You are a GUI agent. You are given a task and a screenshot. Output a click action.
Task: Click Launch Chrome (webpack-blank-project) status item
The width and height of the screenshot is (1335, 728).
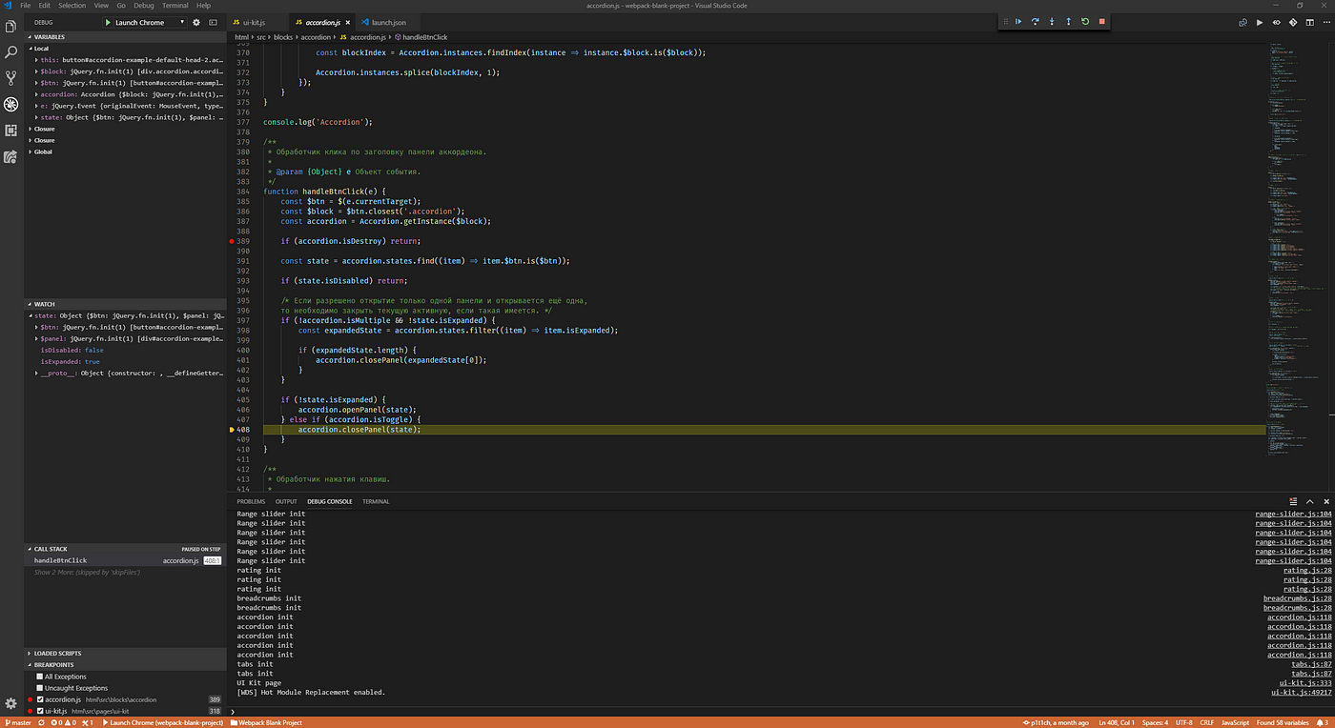click(x=161, y=722)
